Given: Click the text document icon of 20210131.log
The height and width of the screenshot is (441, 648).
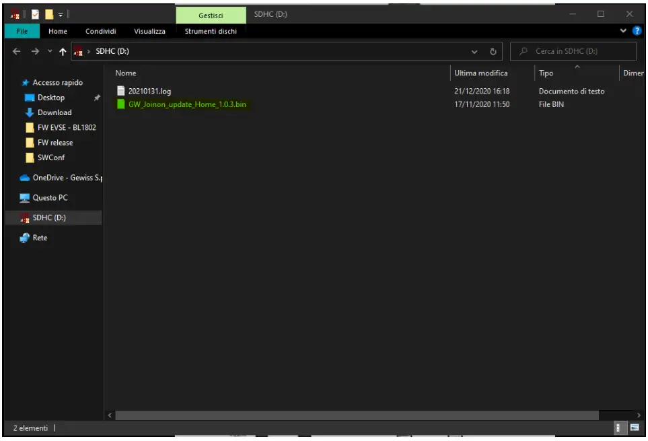Looking at the screenshot, I should point(120,91).
